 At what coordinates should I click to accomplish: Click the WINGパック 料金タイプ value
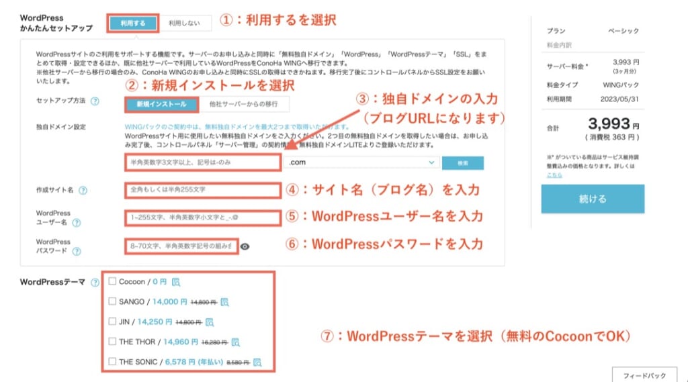point(621,85)
